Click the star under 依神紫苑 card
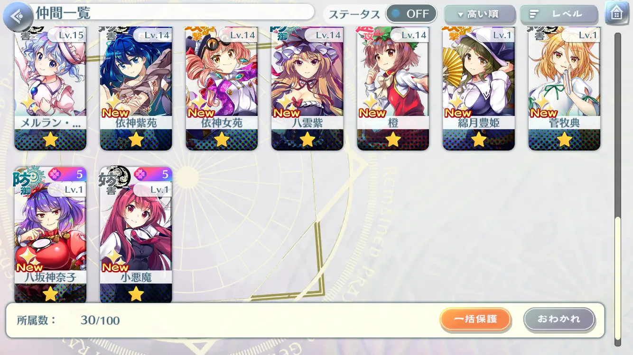Image resolution: width=633 pixels, height=355 pixels. pos(136,139)
